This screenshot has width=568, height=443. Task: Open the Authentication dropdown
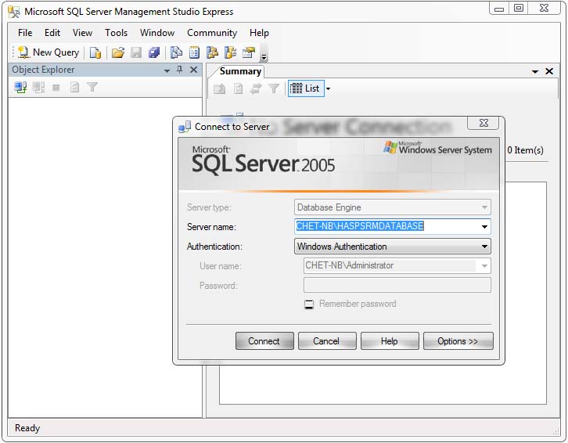coord(393,246)
